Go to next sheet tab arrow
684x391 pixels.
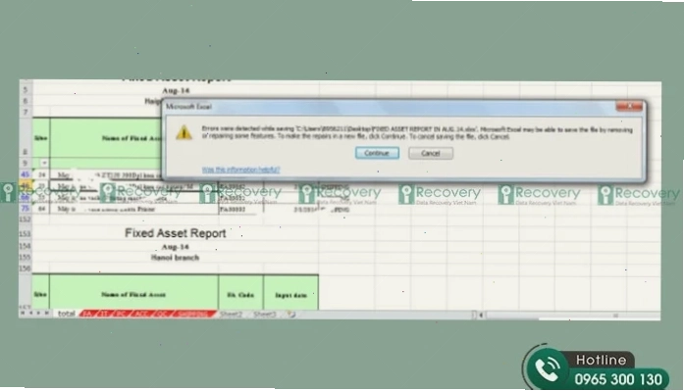coord(38,313)
